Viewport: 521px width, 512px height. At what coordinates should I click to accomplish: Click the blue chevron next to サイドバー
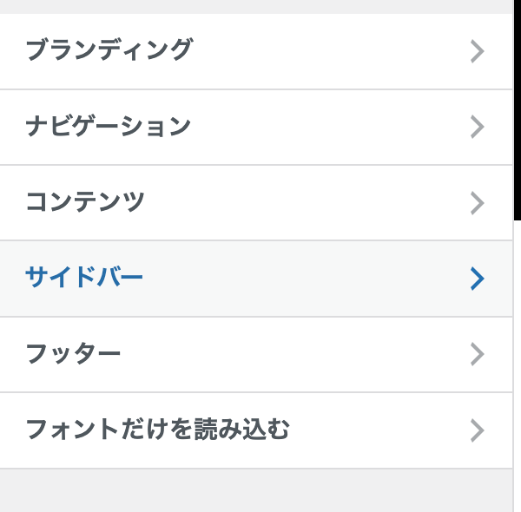click(477, 279)
